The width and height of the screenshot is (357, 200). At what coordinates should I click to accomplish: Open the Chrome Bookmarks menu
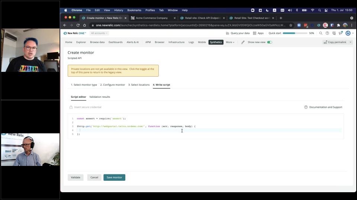click(134, 10)
